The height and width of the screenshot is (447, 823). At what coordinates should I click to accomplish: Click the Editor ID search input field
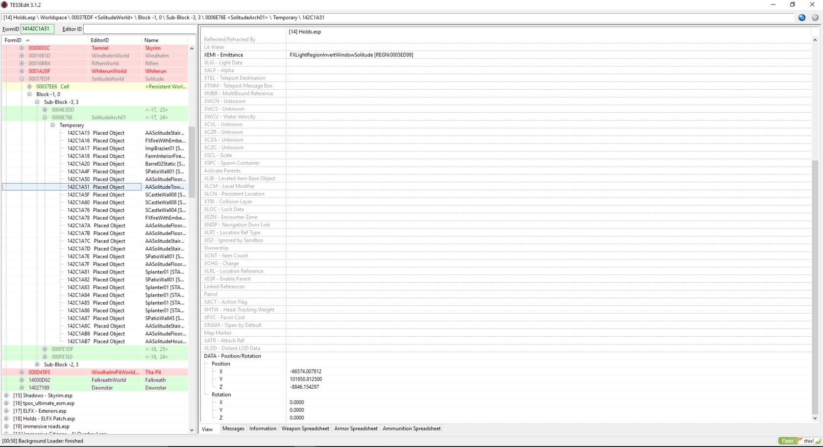point(140,29)
